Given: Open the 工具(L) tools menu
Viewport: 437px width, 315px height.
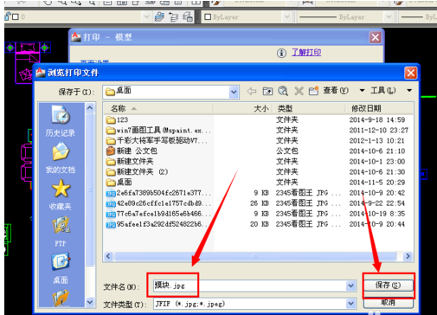Looking at the screenshot, I should point(382,91).
